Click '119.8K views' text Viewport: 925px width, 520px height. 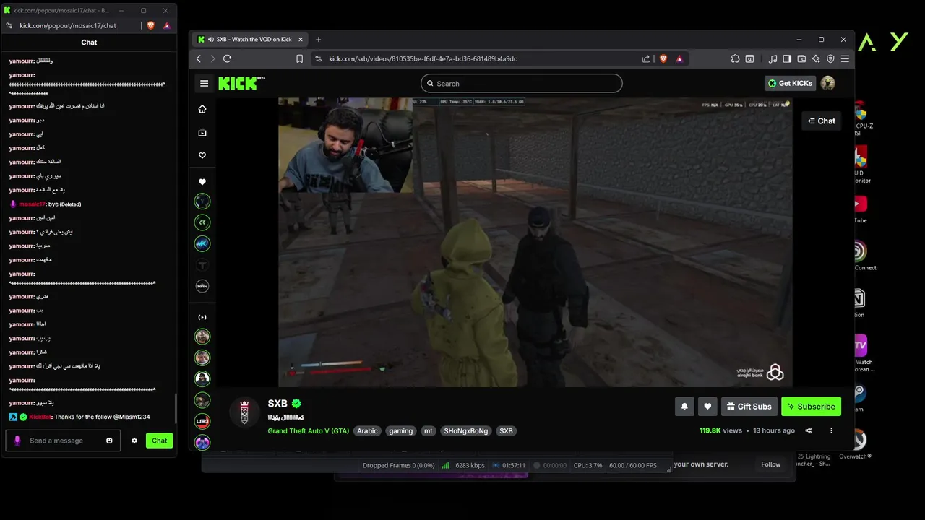pos(720,430)
